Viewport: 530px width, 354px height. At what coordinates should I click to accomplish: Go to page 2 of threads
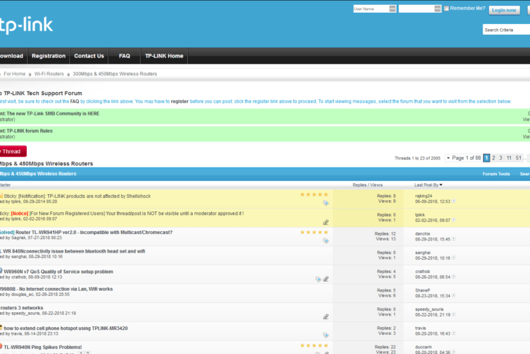[x=490, y=157]
